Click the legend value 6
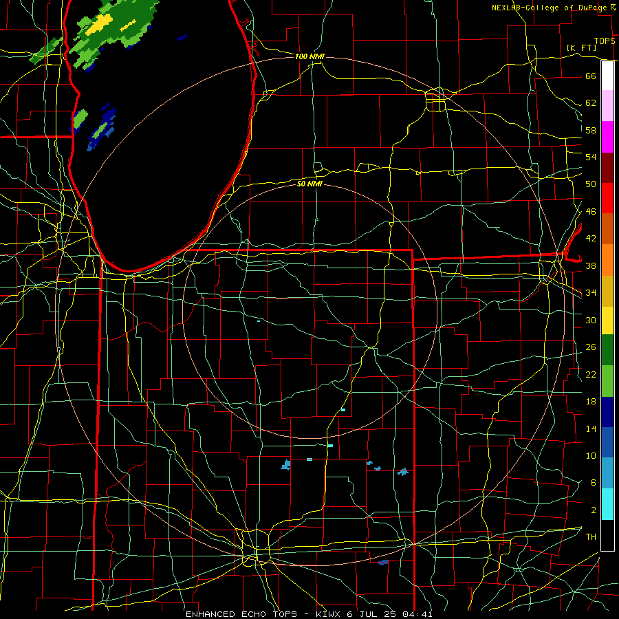This screenshot has width=619, height=619. click(593, 482)
